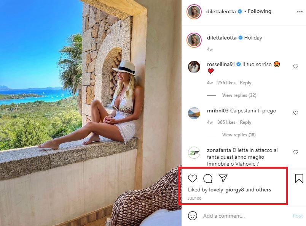
Task: Like mribnl03's comment
Action: click(x=296, y=113)
